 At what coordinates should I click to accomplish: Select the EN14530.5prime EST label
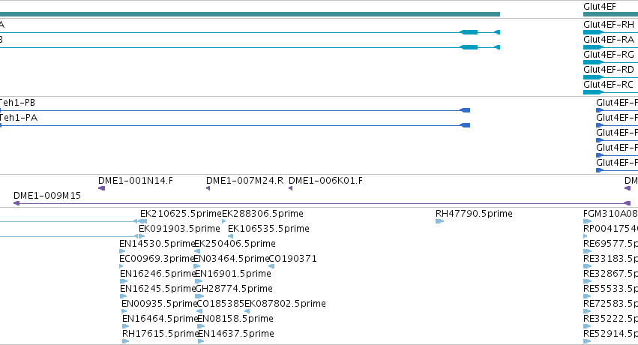click(157, 244)
